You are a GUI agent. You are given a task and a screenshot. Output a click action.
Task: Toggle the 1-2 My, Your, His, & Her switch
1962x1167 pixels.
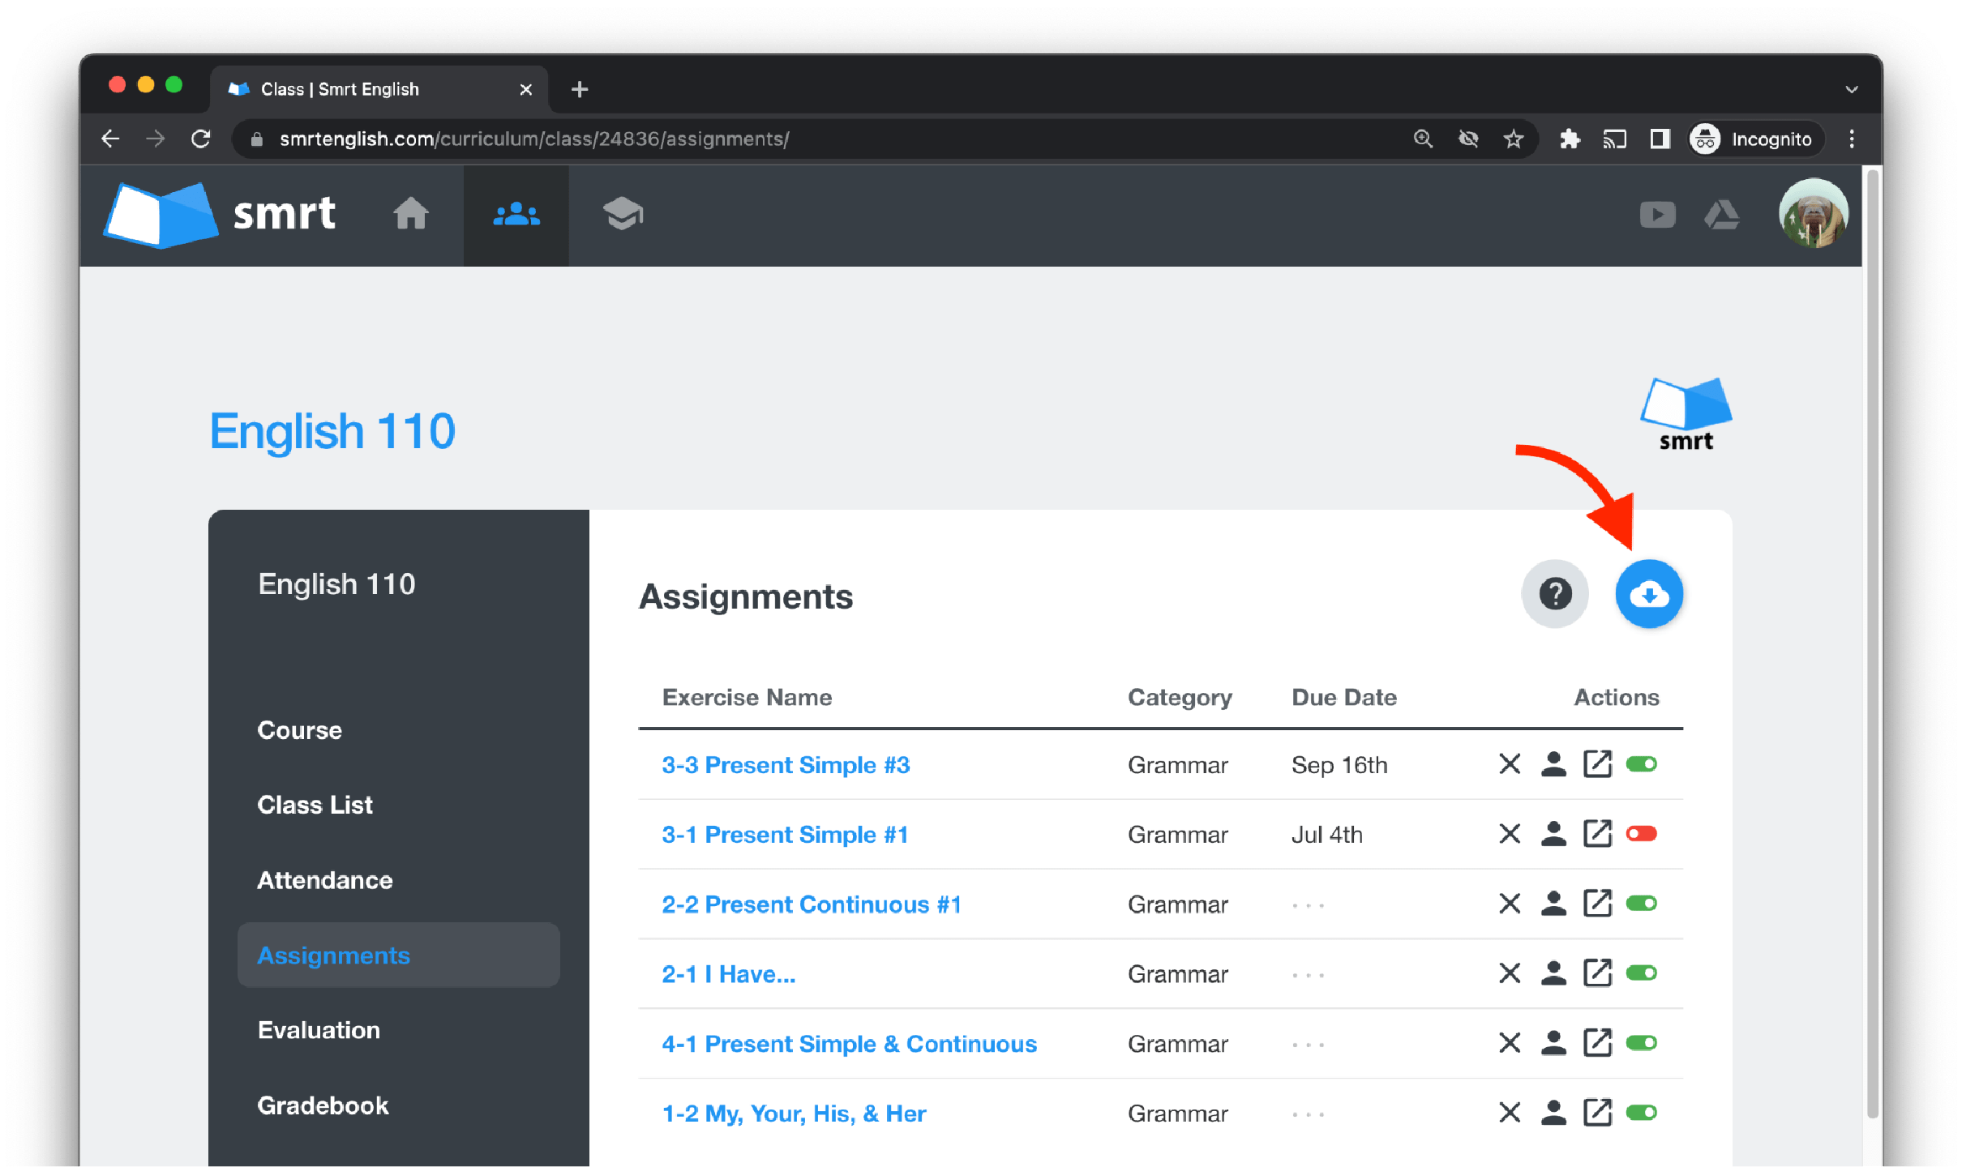click(1642, 1113)
